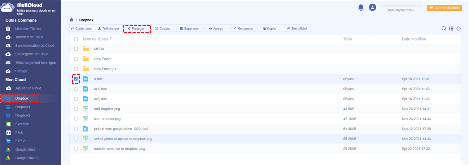469x165 pixels.
Task: Open the notifications bell
Action: pos(360,7)
